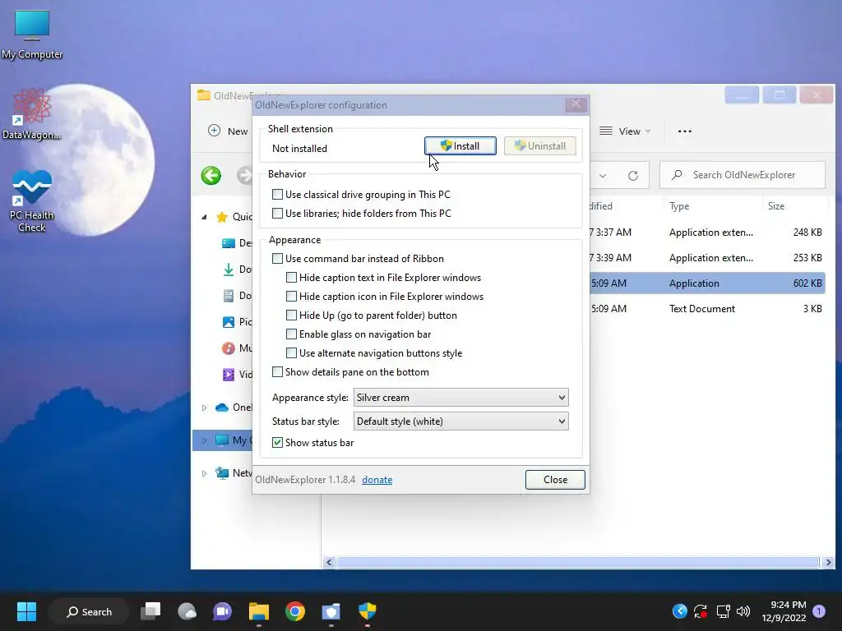Sort by the Size column header
The image size is (842, 631).
776,206
